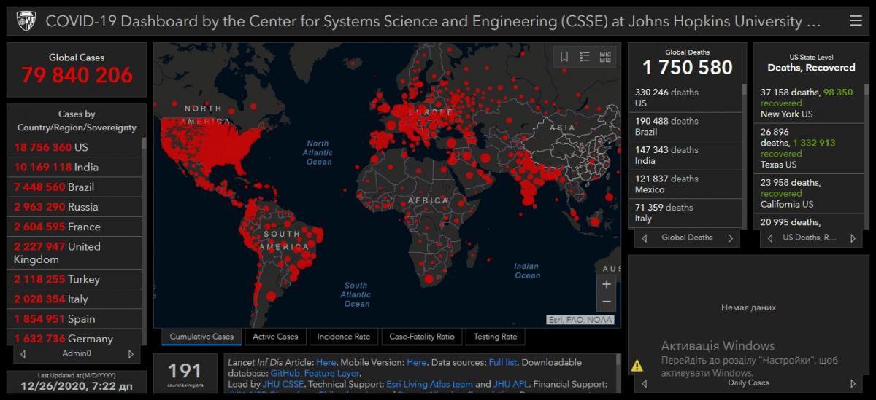Select Italy with 2 028 354 cases
This screenshot has height=400, width=876.
(x=74, y=299)
